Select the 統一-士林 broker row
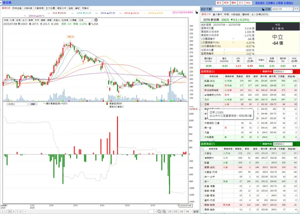The image size is (300, 214). pos(249,177)
